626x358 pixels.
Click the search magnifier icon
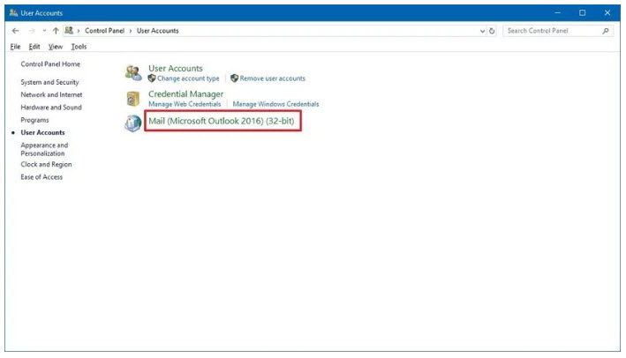click(606, 31)
